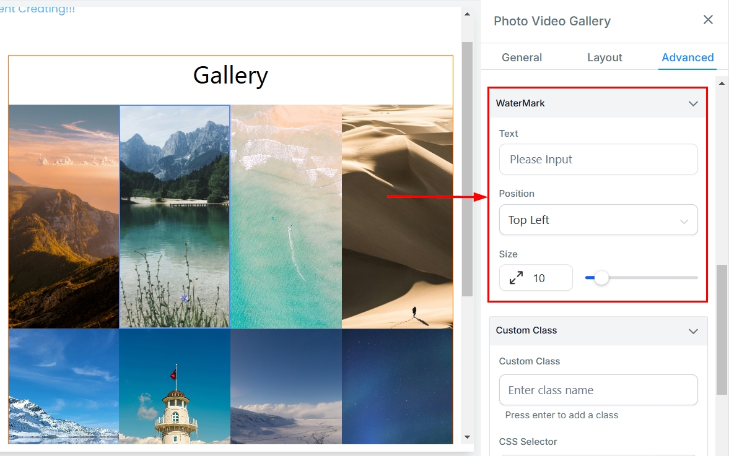Click the canvas scroll down arrow
Viewport: 729px width, 456px height.
click(468, 438)
